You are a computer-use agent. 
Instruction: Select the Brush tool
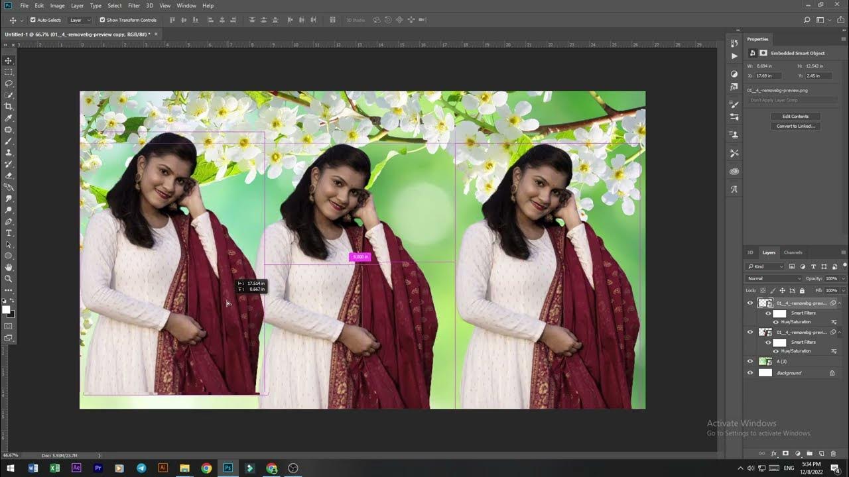click(x=9, y=141)
